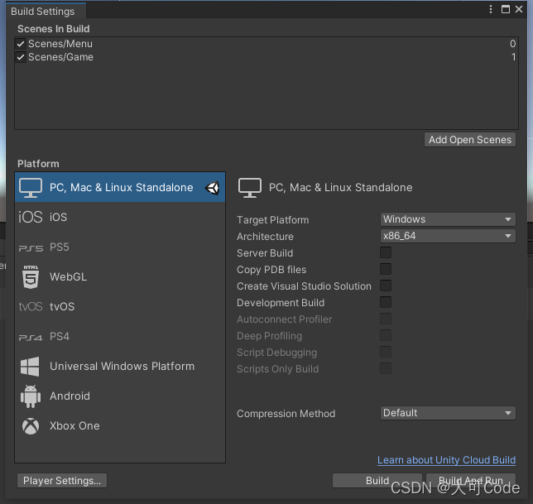Click the Add Open Scenes button
533x504 pixels.
(x=470, y=140)
